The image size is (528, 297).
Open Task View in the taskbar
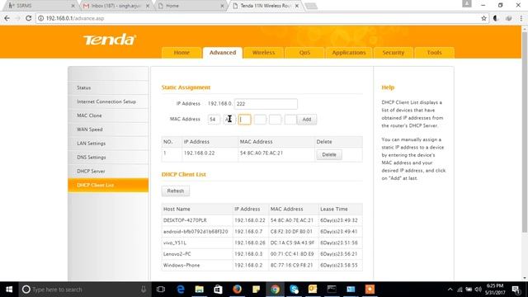pos(161,290)
